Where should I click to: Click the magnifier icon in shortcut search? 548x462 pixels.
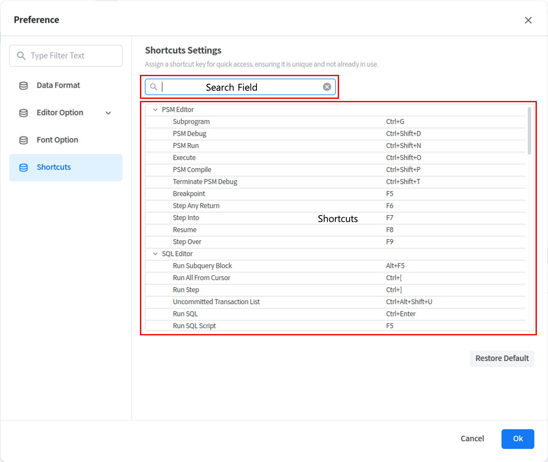(154, 87)
